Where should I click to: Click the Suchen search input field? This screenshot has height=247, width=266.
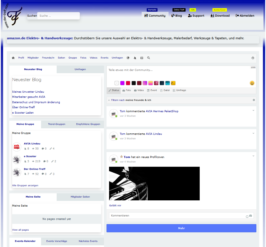(58, 16)
